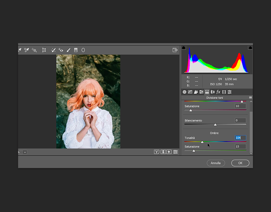
Task: Select the Radial Filter tool
Action: (x=83, y=50)
